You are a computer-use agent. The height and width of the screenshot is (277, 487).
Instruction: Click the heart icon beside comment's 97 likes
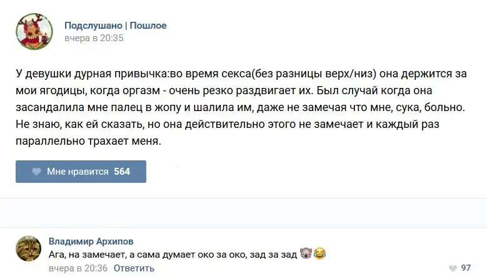[452, 268]
